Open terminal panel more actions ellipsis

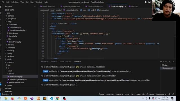(x=166, y=62)
